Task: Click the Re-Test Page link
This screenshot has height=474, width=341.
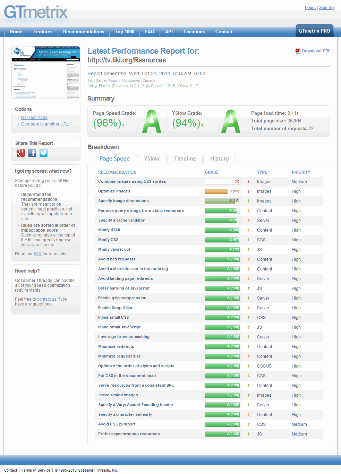Action: 34,118
